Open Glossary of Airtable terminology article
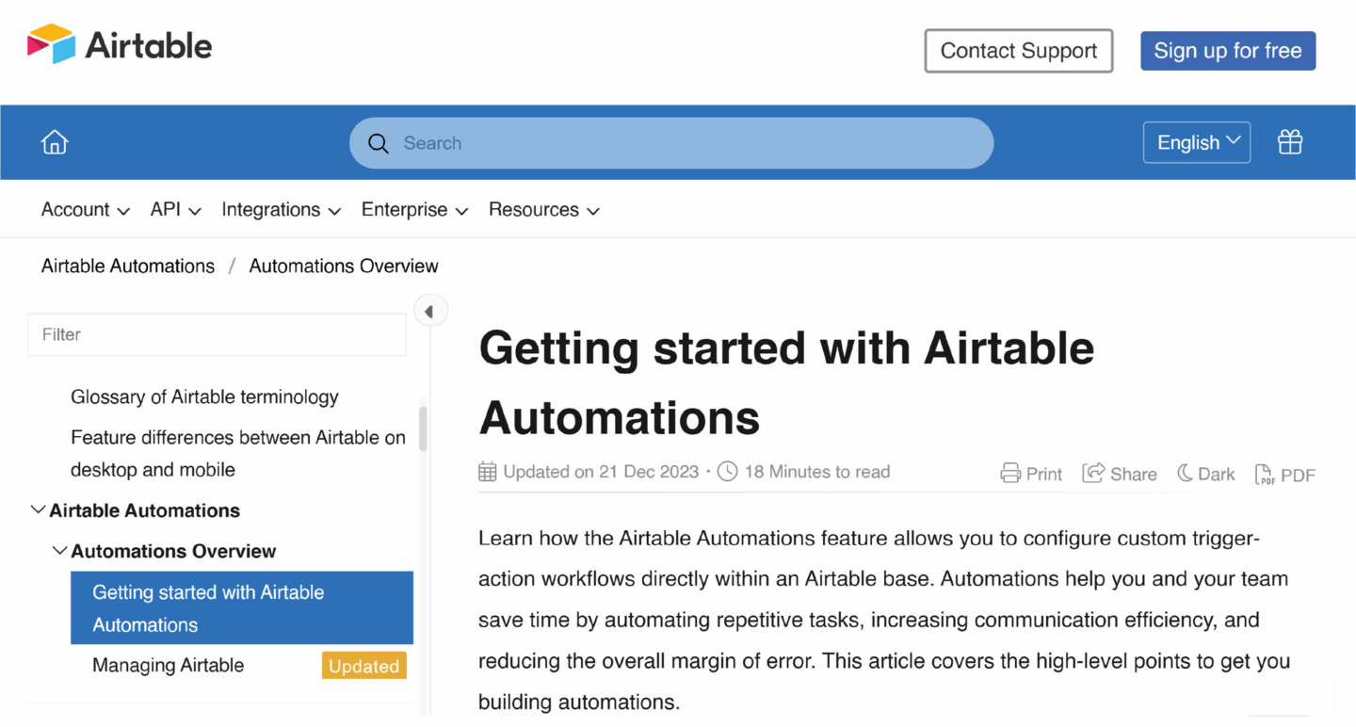Image resolution: width=1356 pixels, height=727 pixels. point(204,397)
